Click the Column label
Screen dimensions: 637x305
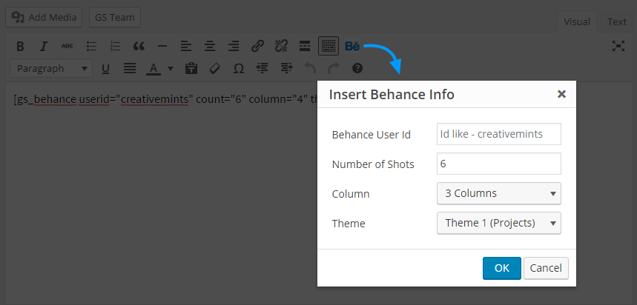pos(351,194)
